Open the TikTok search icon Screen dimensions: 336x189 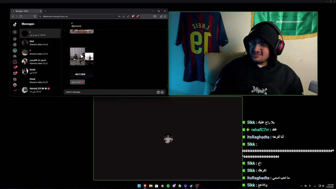(15, 32)
